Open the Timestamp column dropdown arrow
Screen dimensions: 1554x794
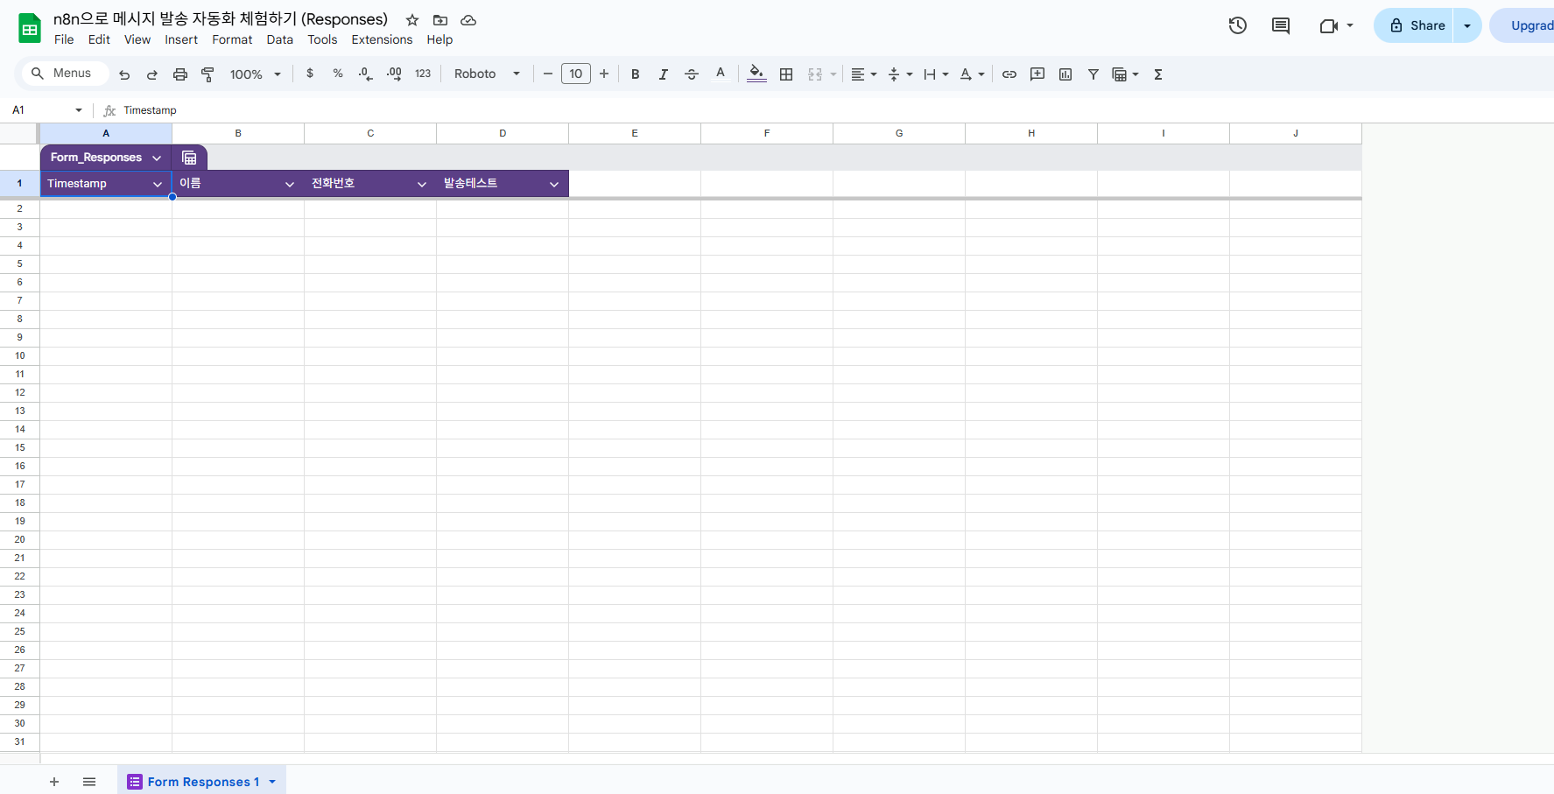pos(158,184)
